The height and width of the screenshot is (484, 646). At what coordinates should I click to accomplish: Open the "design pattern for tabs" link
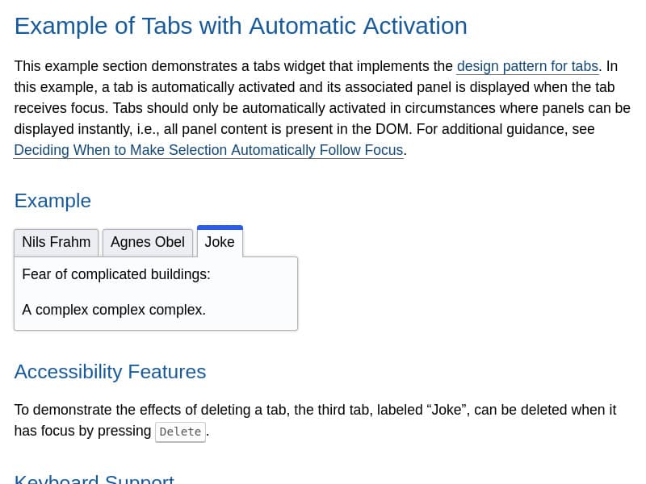(x=526, y=66)
